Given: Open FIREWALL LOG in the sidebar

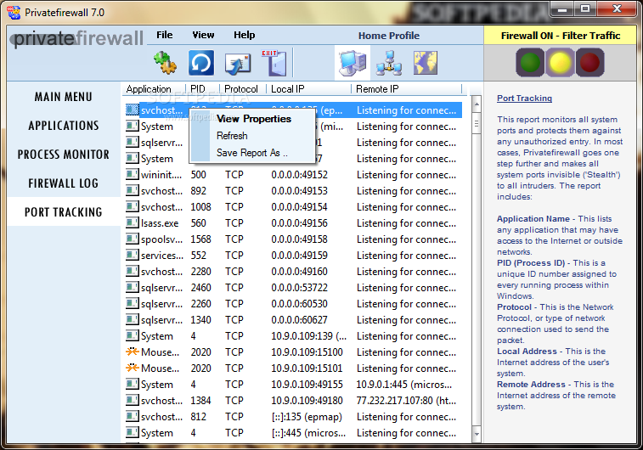Looking at the screenshot, I should point(64,183).
